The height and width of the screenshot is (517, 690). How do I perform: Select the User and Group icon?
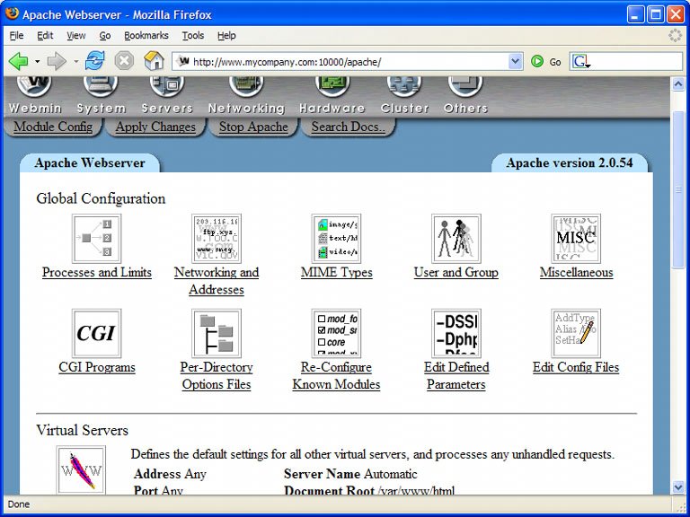coord(456,239)
